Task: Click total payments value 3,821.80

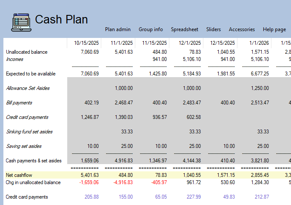Action: (x=260, y=161)
